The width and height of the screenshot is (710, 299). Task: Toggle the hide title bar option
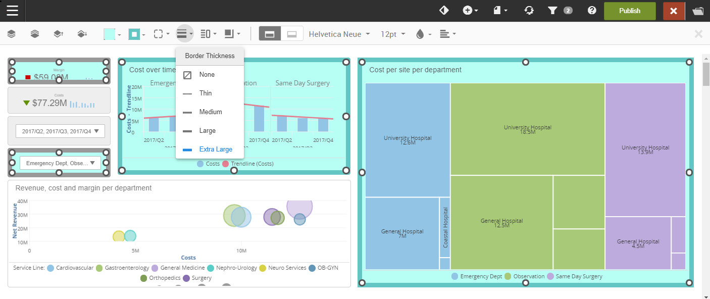click(292, 34)
